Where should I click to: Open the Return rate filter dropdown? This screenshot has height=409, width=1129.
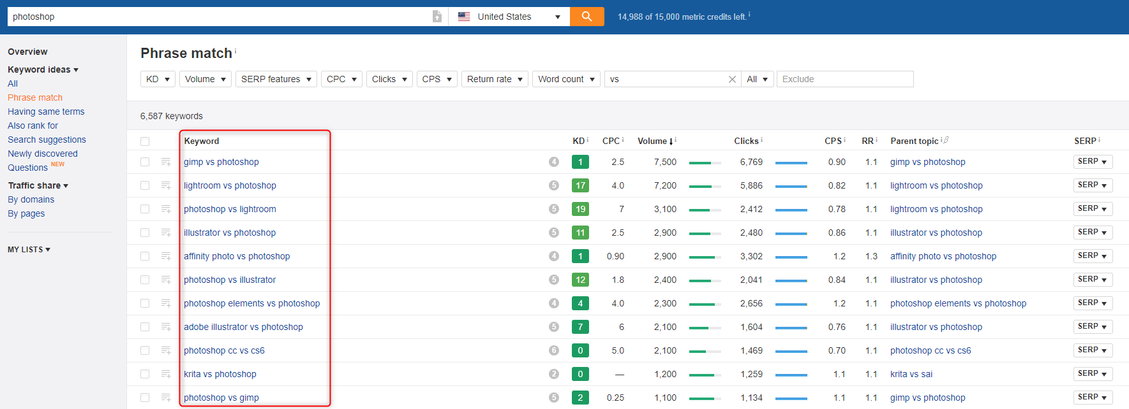pos(495,79)
